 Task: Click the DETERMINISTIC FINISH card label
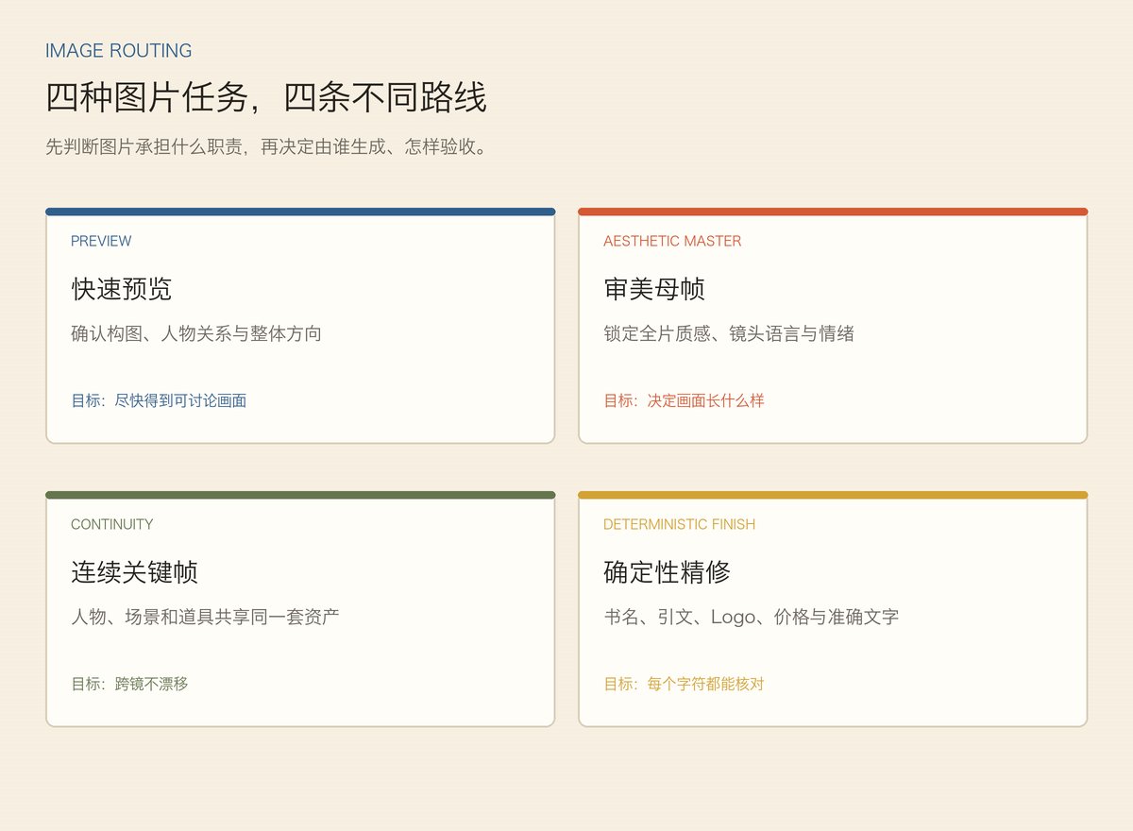point(679,524)
